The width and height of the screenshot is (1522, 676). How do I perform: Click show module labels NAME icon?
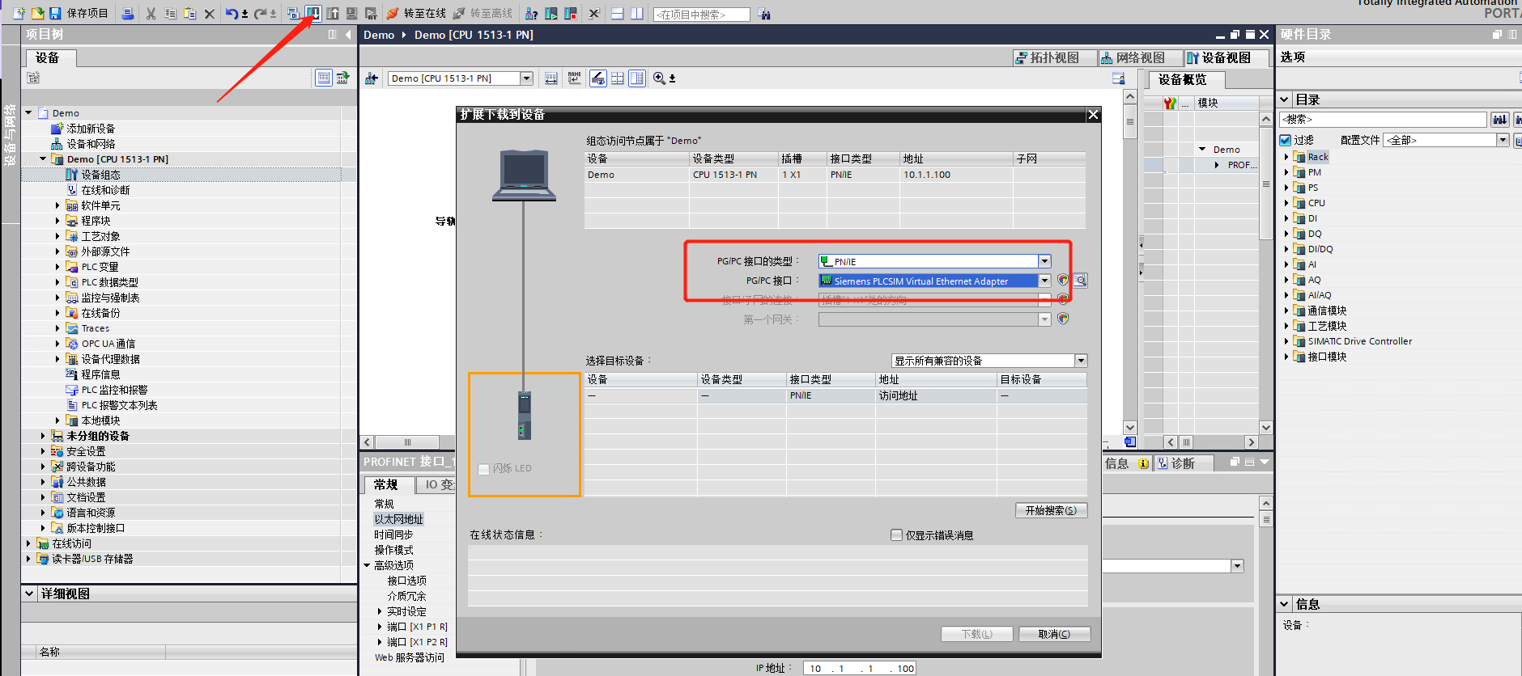pyautogui.click(x=574, y=78)
